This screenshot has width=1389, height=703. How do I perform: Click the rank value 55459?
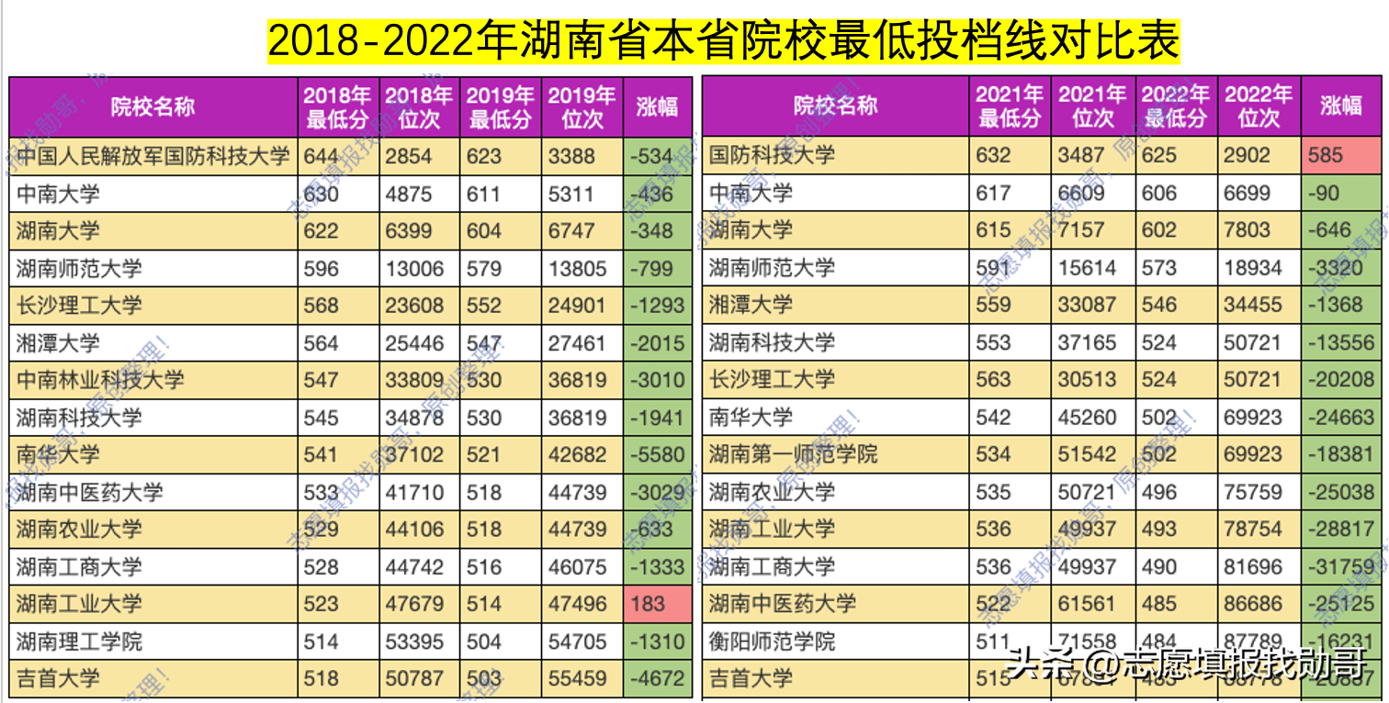(578, 679)
